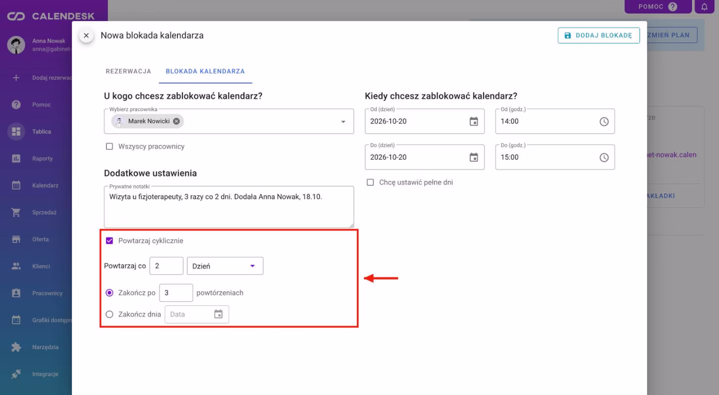
Task: Open Integracje plug icon in sidebar
Action: click(x=16, y=374)
